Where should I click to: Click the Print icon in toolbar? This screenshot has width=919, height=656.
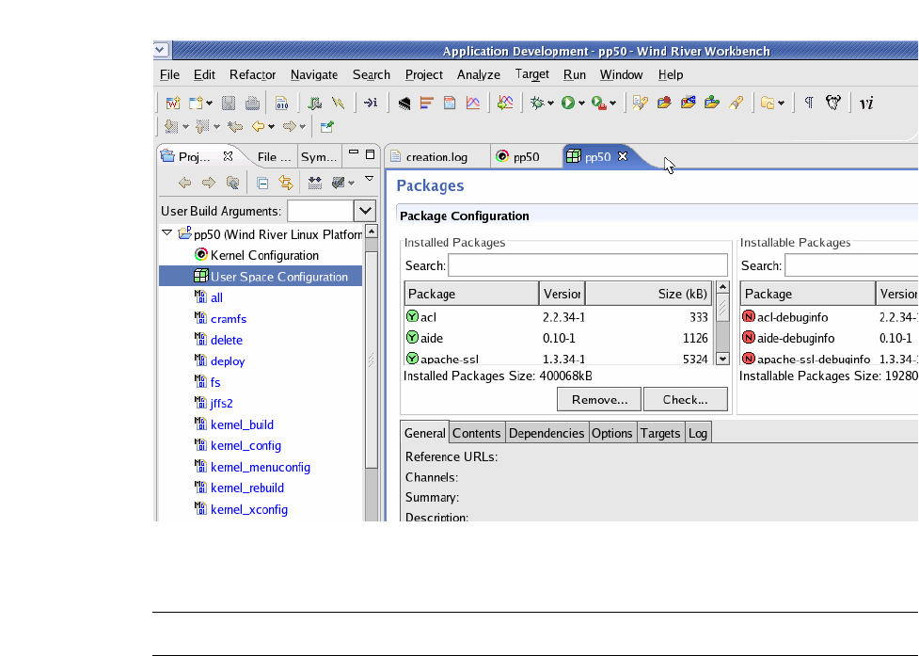click(x=253, y=104)
